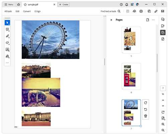Star the sample.pdf tab as favorite
The width and height of the screenshot is (168, 135).
[x=25, y=5]
